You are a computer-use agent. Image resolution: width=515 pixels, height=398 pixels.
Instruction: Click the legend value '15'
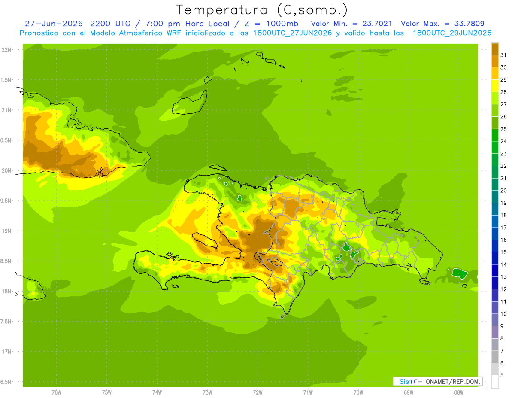pos(504,252)
